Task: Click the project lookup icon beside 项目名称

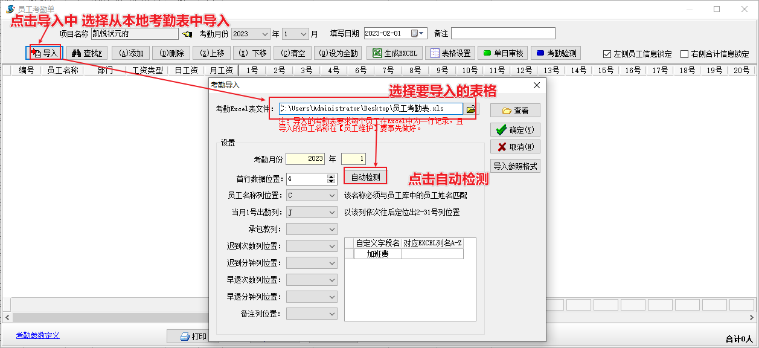Action: [187, 34]
